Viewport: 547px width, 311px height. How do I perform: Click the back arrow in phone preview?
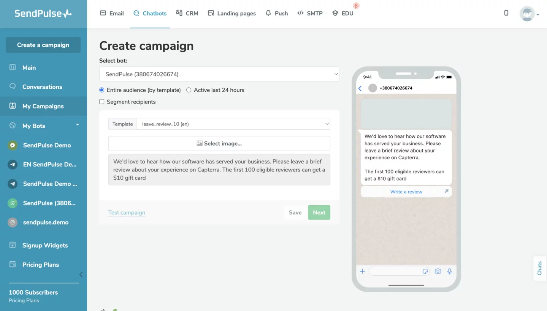pos(360,88)
